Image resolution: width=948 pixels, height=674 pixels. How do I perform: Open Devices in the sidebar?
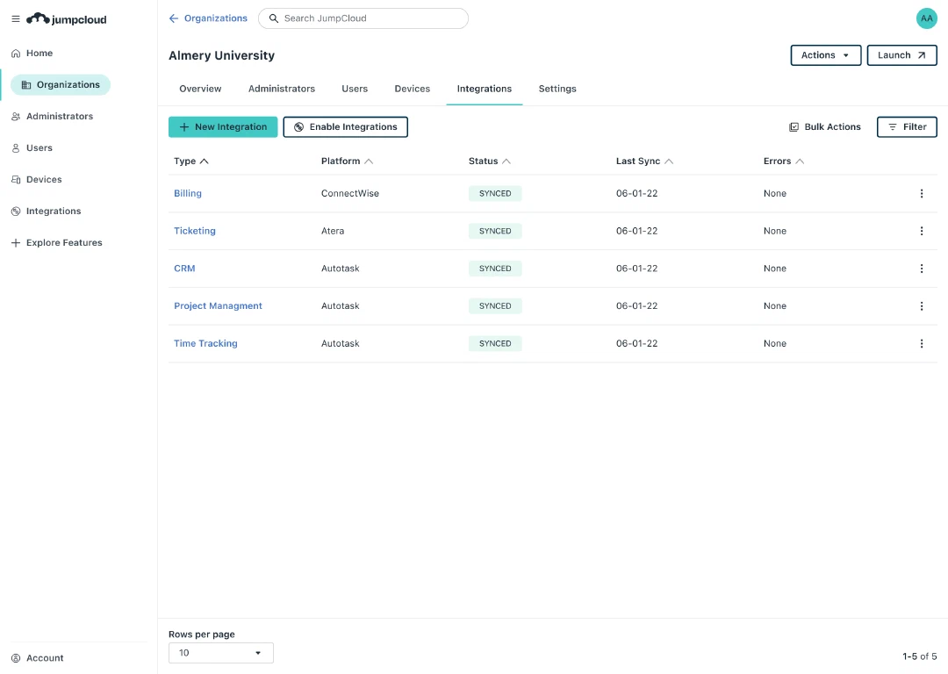click(x=37, y=180)
